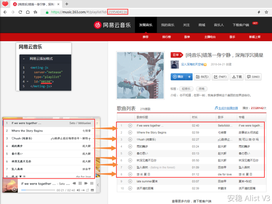Skip to next track in mini player

point(86,183)
